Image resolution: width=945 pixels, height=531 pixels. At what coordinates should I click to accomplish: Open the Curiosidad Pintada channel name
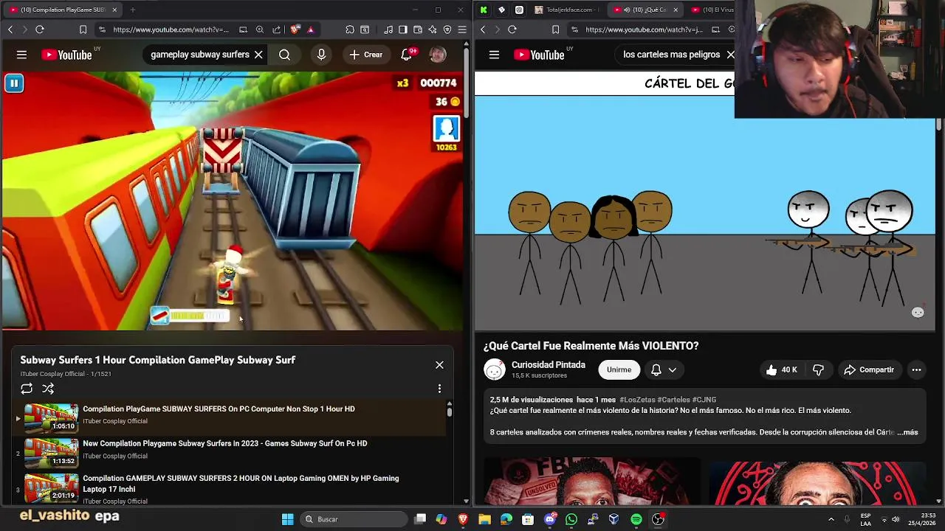pos(549,365)
